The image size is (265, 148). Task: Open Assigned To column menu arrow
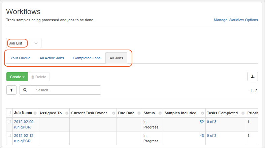(x=67, y=113)
